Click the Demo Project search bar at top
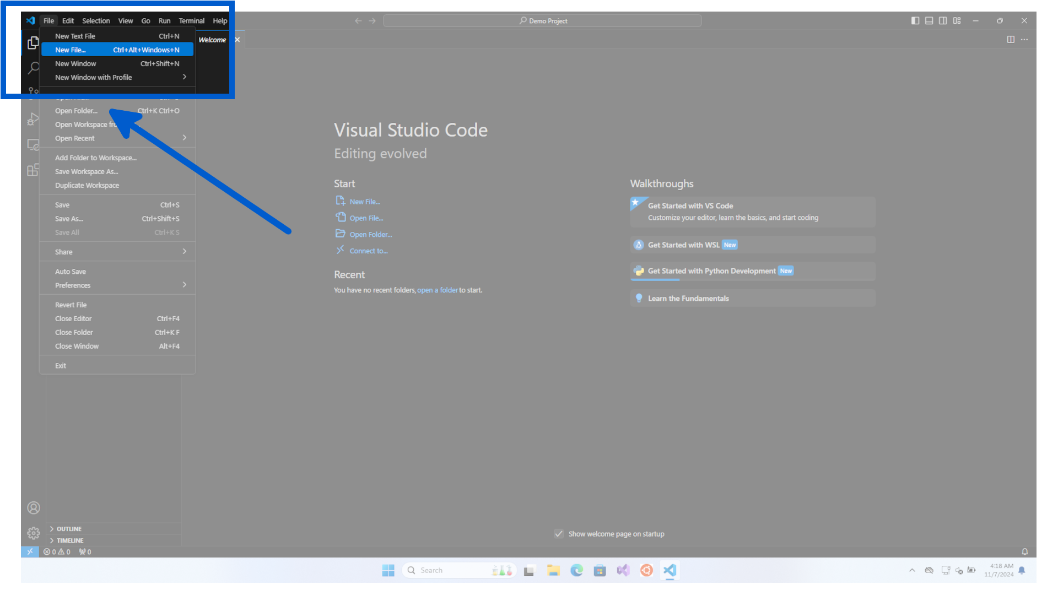The width and height of the screenshot is (1058, 595). 542,20
